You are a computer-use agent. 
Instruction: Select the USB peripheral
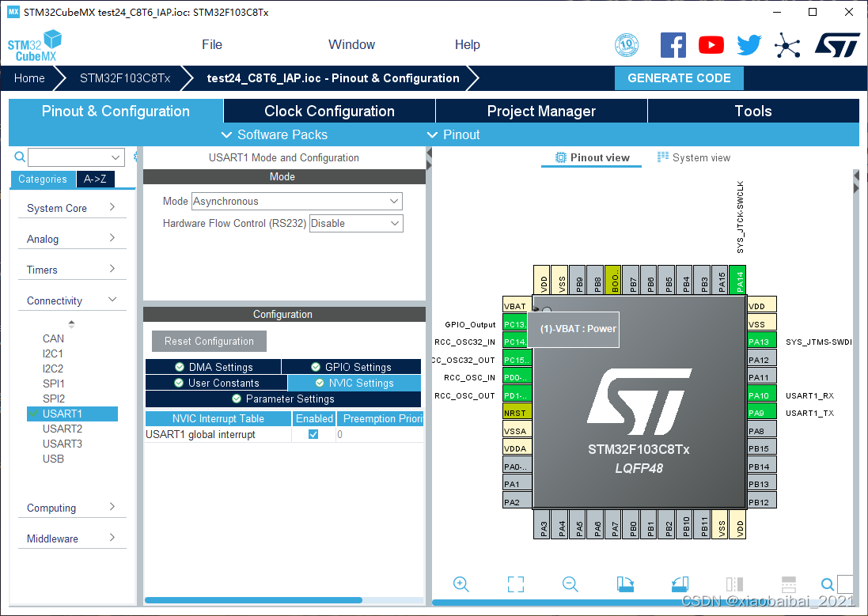pos(53,459)
